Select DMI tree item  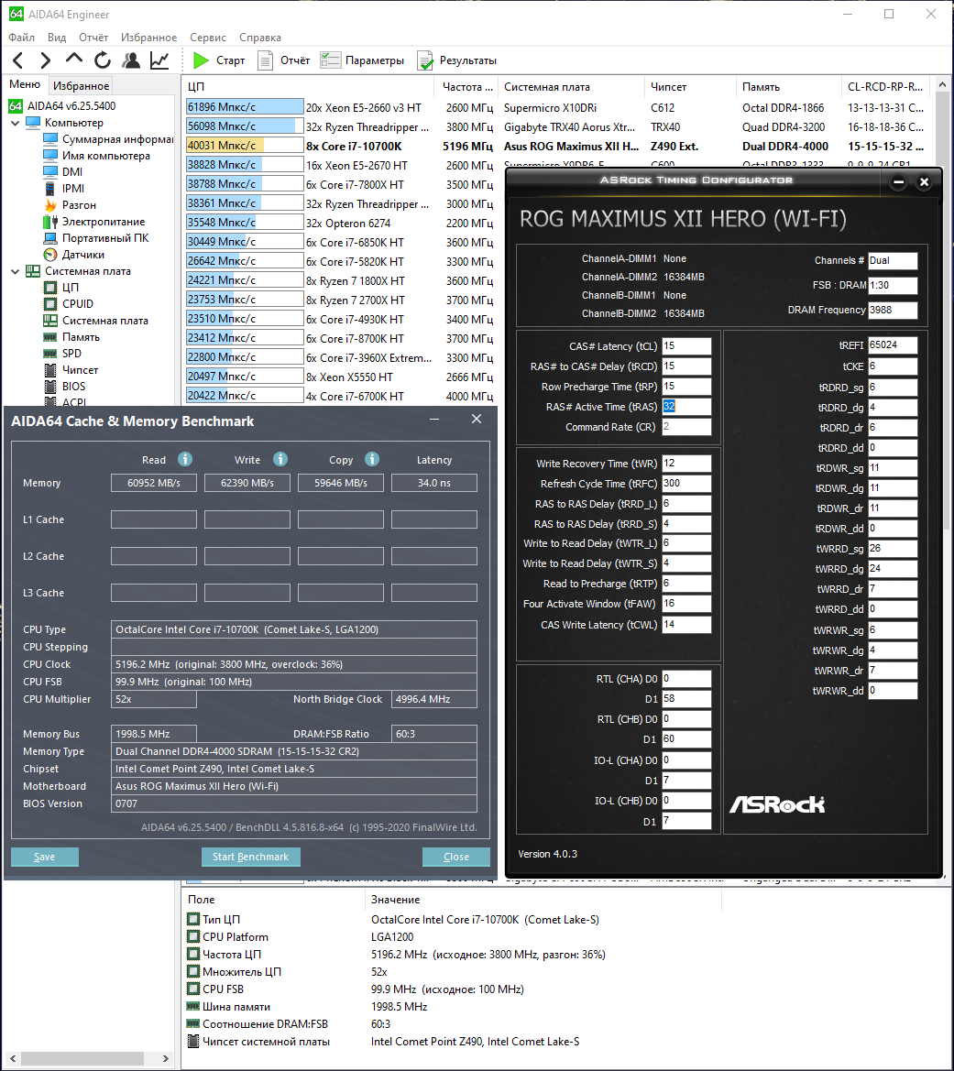[63, 172]
